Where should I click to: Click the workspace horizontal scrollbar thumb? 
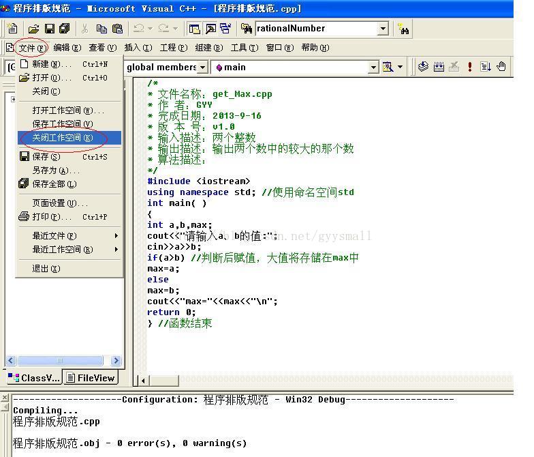60,360
